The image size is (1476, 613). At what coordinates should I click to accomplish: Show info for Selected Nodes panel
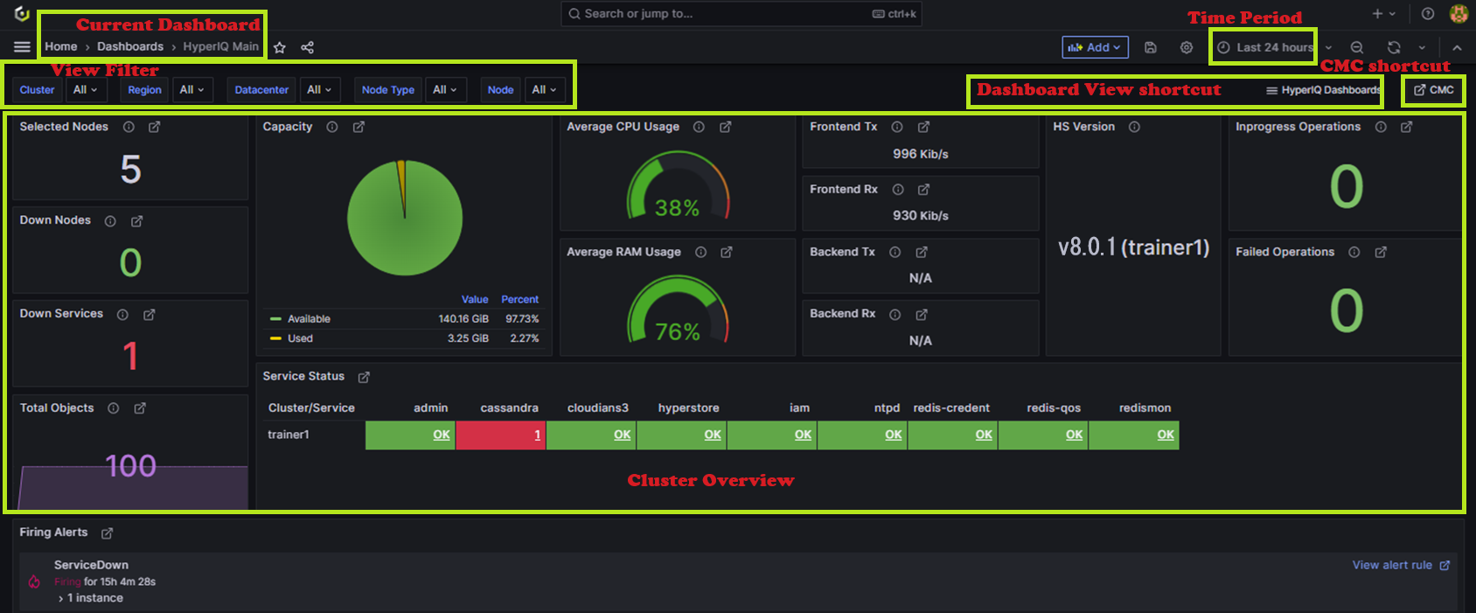coord(129,127)
